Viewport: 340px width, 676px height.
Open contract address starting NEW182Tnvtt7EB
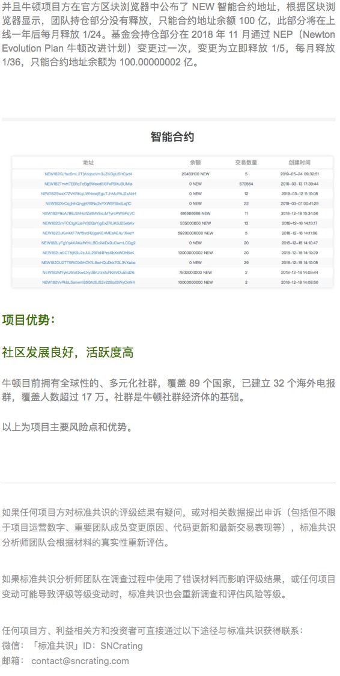tap(88, 184)
